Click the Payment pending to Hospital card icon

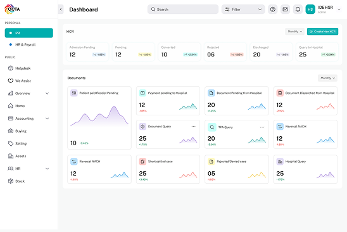[142, 93]
